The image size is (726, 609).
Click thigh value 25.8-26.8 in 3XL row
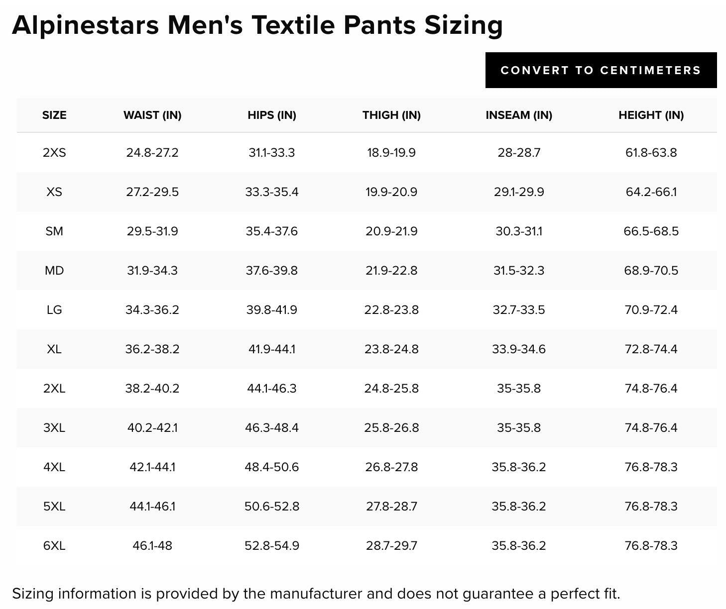391,427
